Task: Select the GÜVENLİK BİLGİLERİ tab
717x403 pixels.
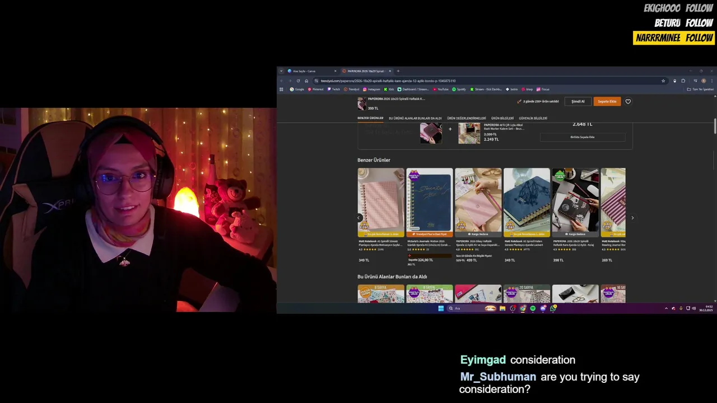Action: pos(533,118)
